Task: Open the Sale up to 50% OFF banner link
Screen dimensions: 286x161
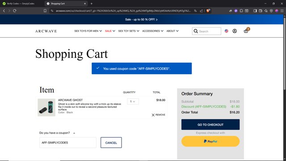Action: point(141,19)
